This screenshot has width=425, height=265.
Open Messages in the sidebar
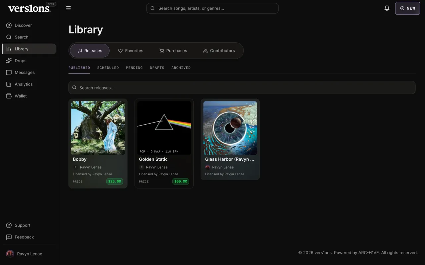29,72
